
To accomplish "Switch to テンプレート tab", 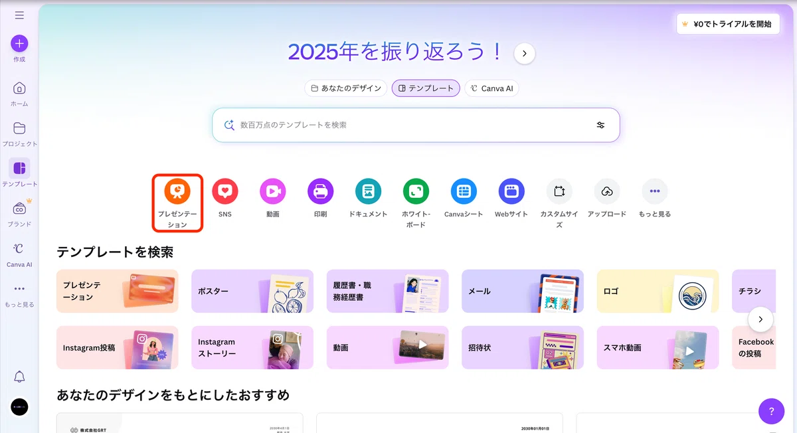I will tap(426, 88).
